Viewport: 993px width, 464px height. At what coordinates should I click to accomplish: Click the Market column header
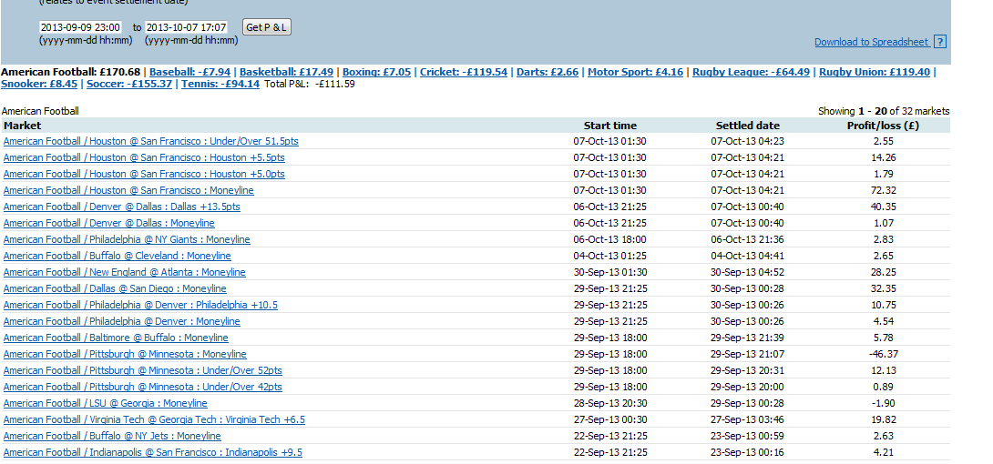click(22, 126)
